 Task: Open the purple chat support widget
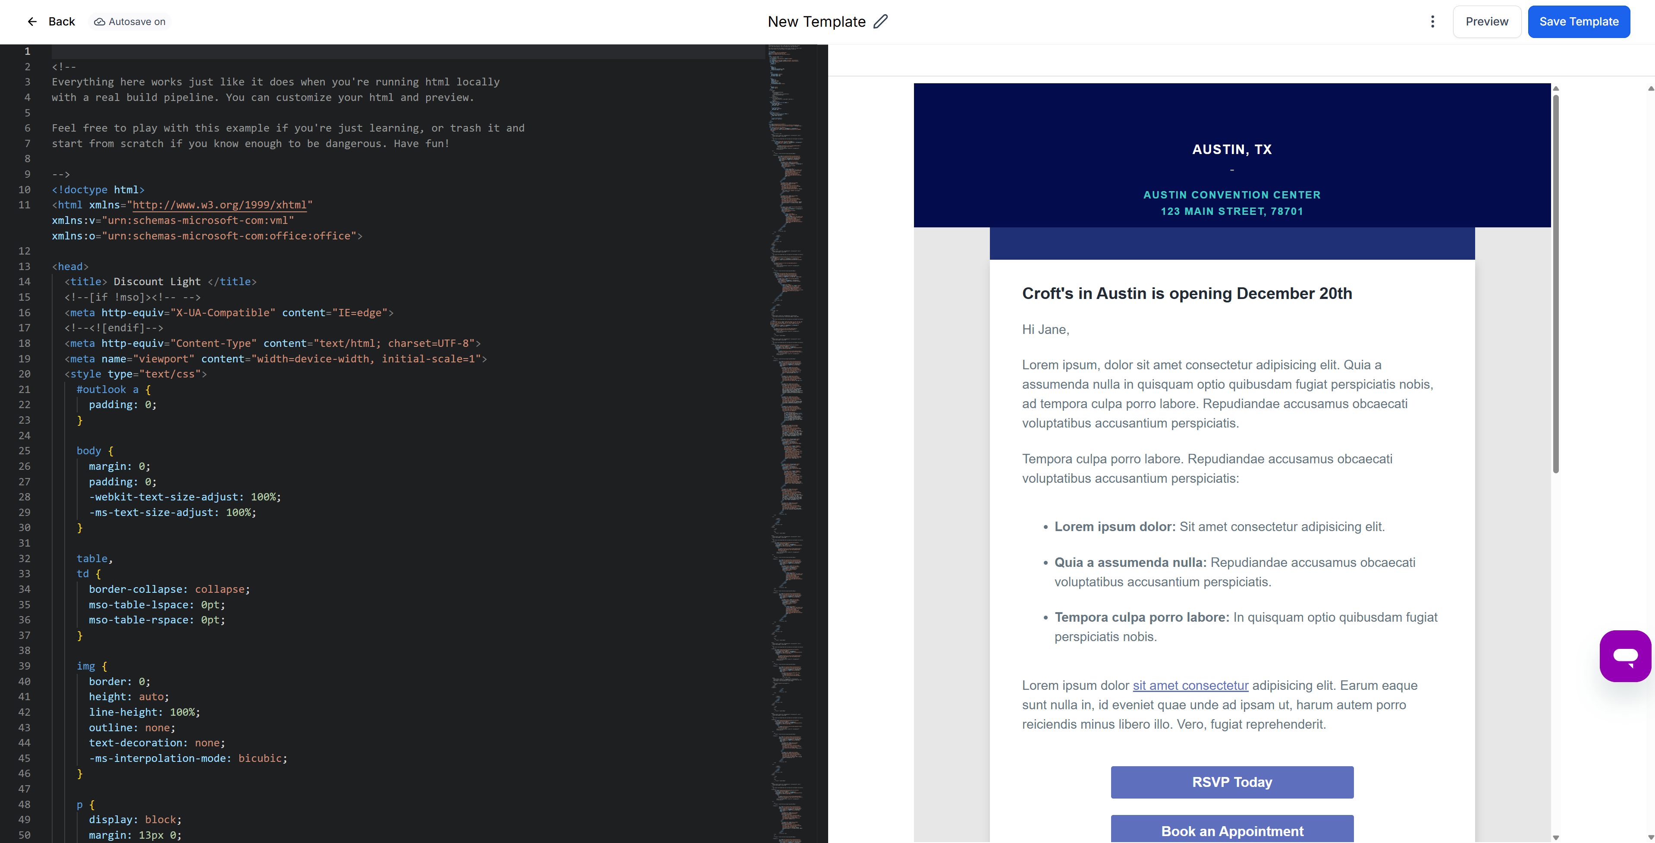(x=1625, y=655)
